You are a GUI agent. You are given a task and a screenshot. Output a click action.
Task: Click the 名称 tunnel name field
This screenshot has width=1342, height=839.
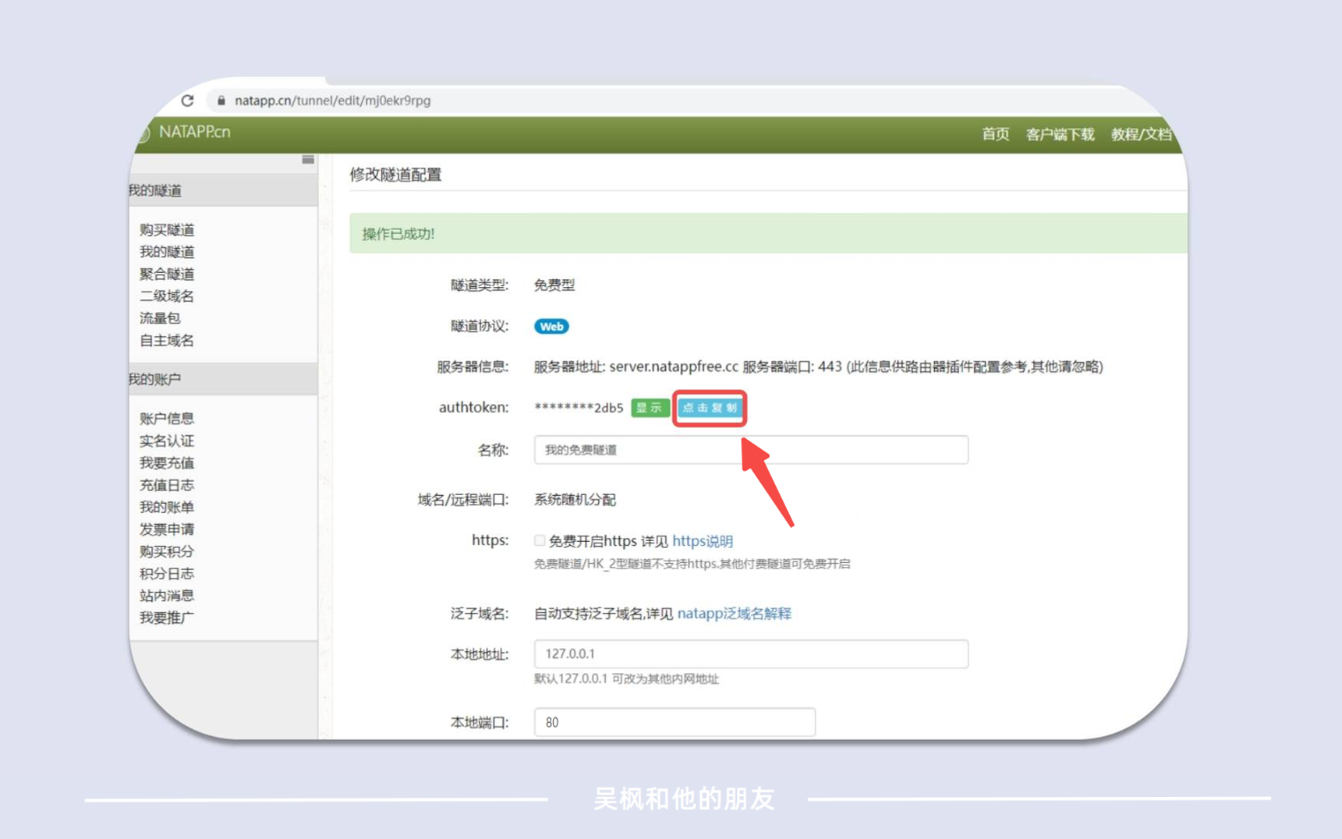[x=751, y=450]
